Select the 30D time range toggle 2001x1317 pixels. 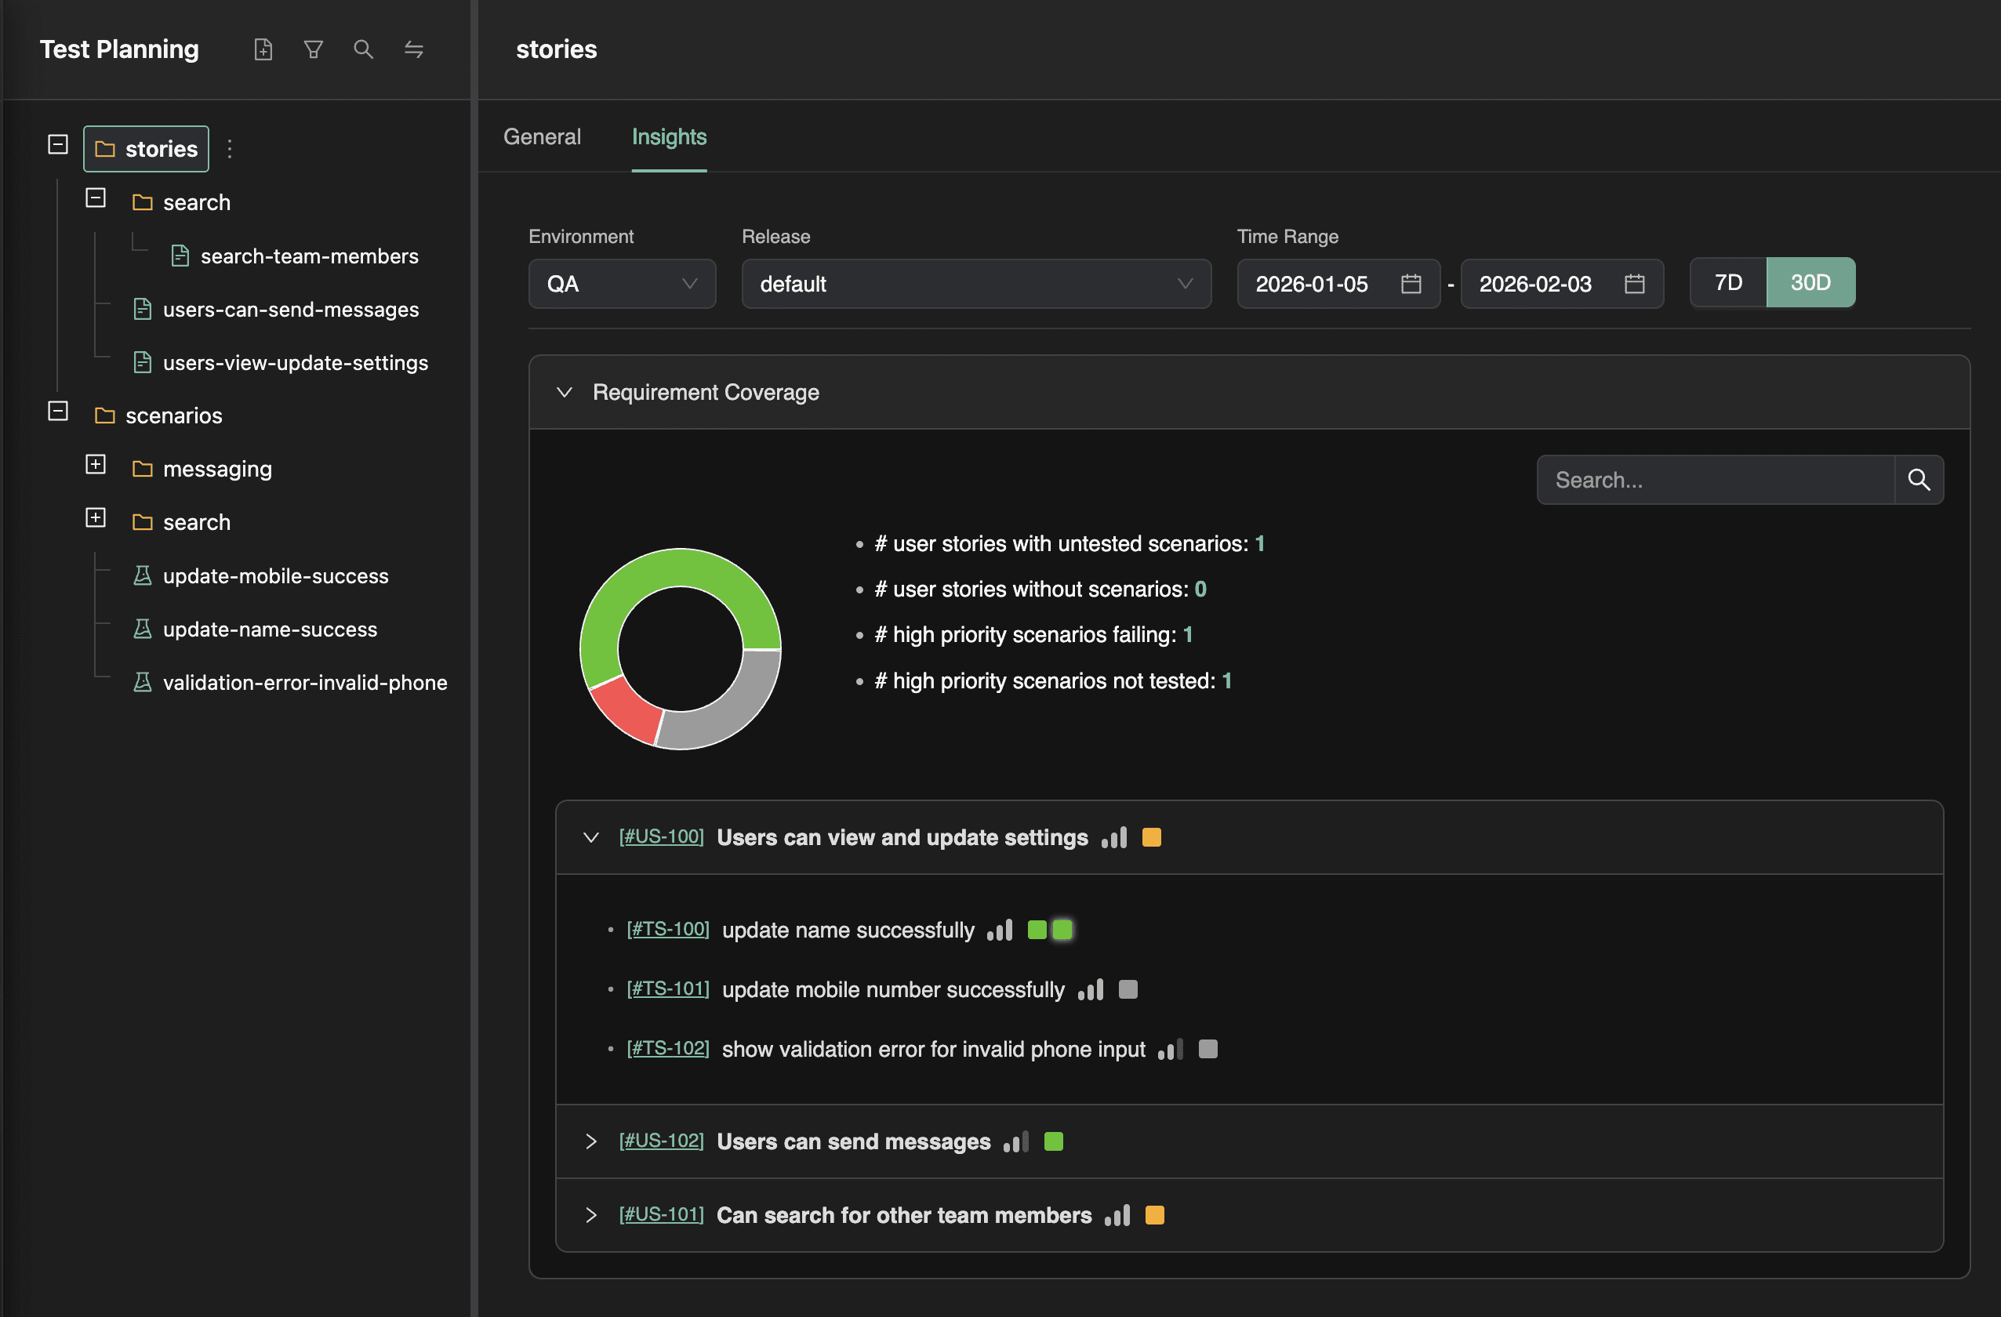(1810, 282)
